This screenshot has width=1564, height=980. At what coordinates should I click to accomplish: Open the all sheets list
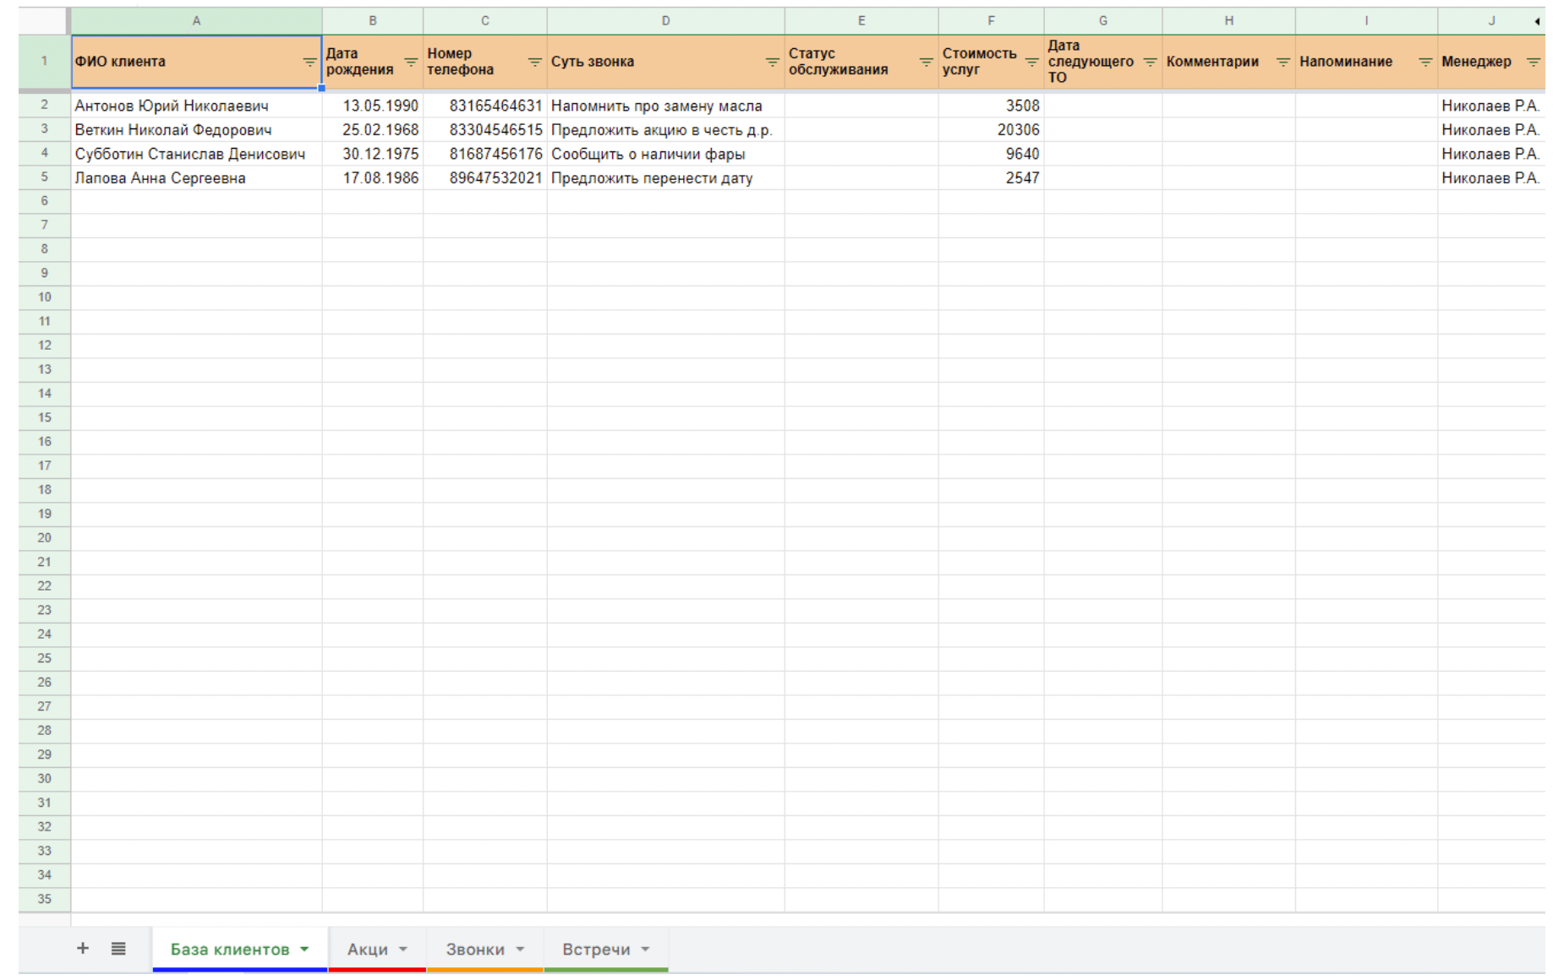(118, 948)
